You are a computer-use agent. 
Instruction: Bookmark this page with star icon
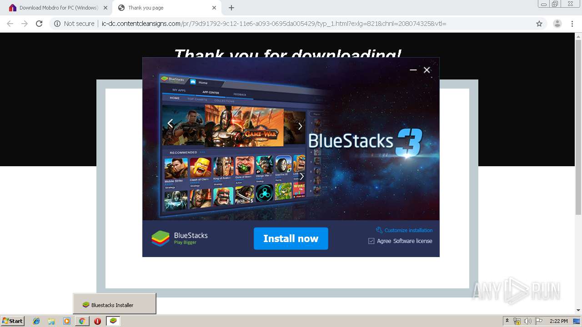click(x=539, y=24)
